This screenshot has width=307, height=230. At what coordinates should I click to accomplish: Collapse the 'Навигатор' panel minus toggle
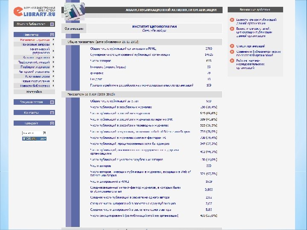click(52, 34)
